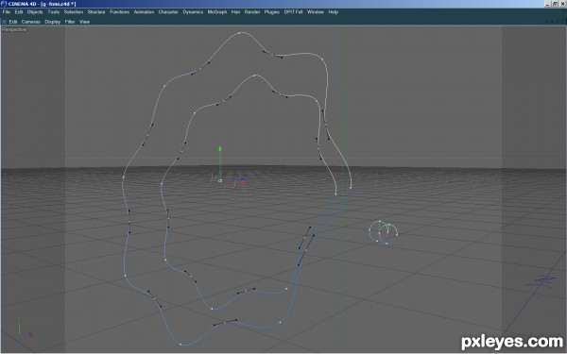Open the Tools menu

click(x=54, y=12)
